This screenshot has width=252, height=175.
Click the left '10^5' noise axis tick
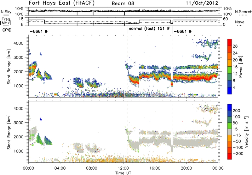19,9
